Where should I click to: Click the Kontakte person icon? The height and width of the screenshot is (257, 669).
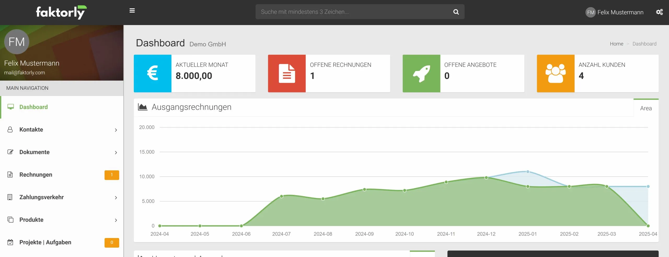10,129
